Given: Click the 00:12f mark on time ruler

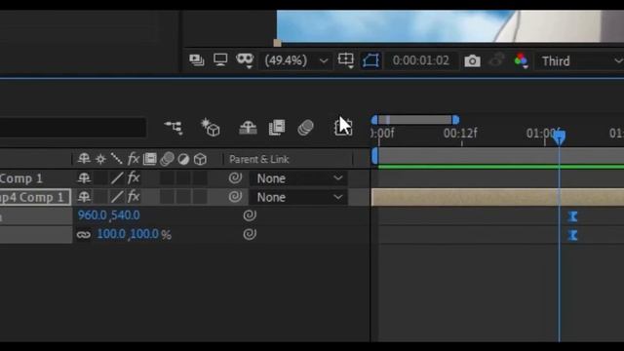Looking at the screenshot, I should [x=460, y=133].
